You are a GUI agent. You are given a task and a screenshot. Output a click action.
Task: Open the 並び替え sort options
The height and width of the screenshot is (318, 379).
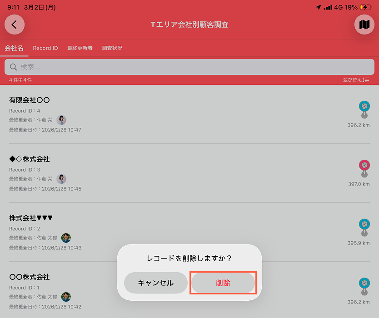pos(356,80)
